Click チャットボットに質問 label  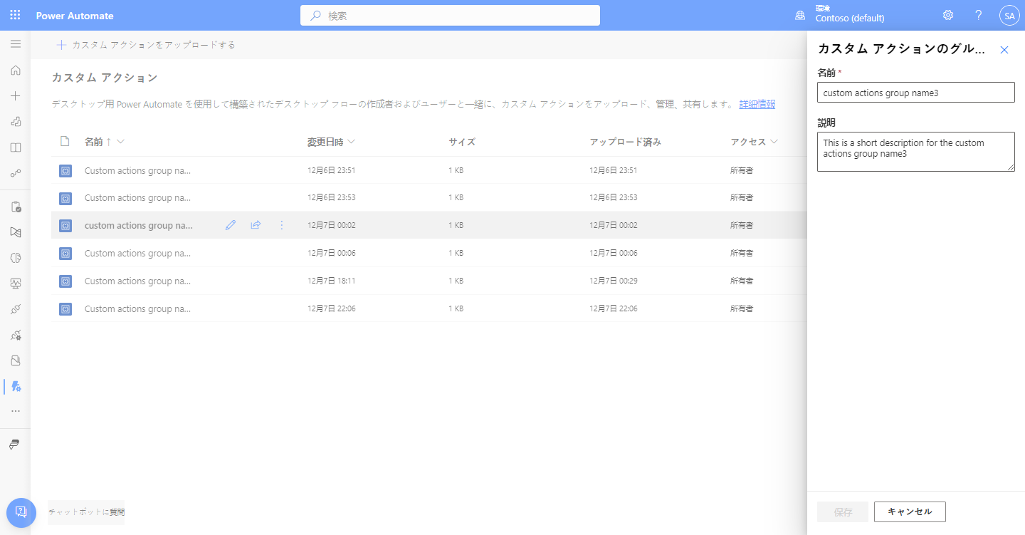tap(86, 512)
